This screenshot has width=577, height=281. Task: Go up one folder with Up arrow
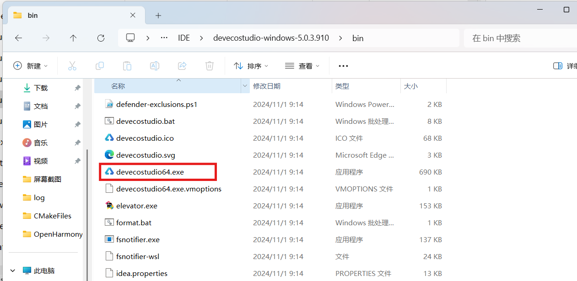(x=73, y=38)
